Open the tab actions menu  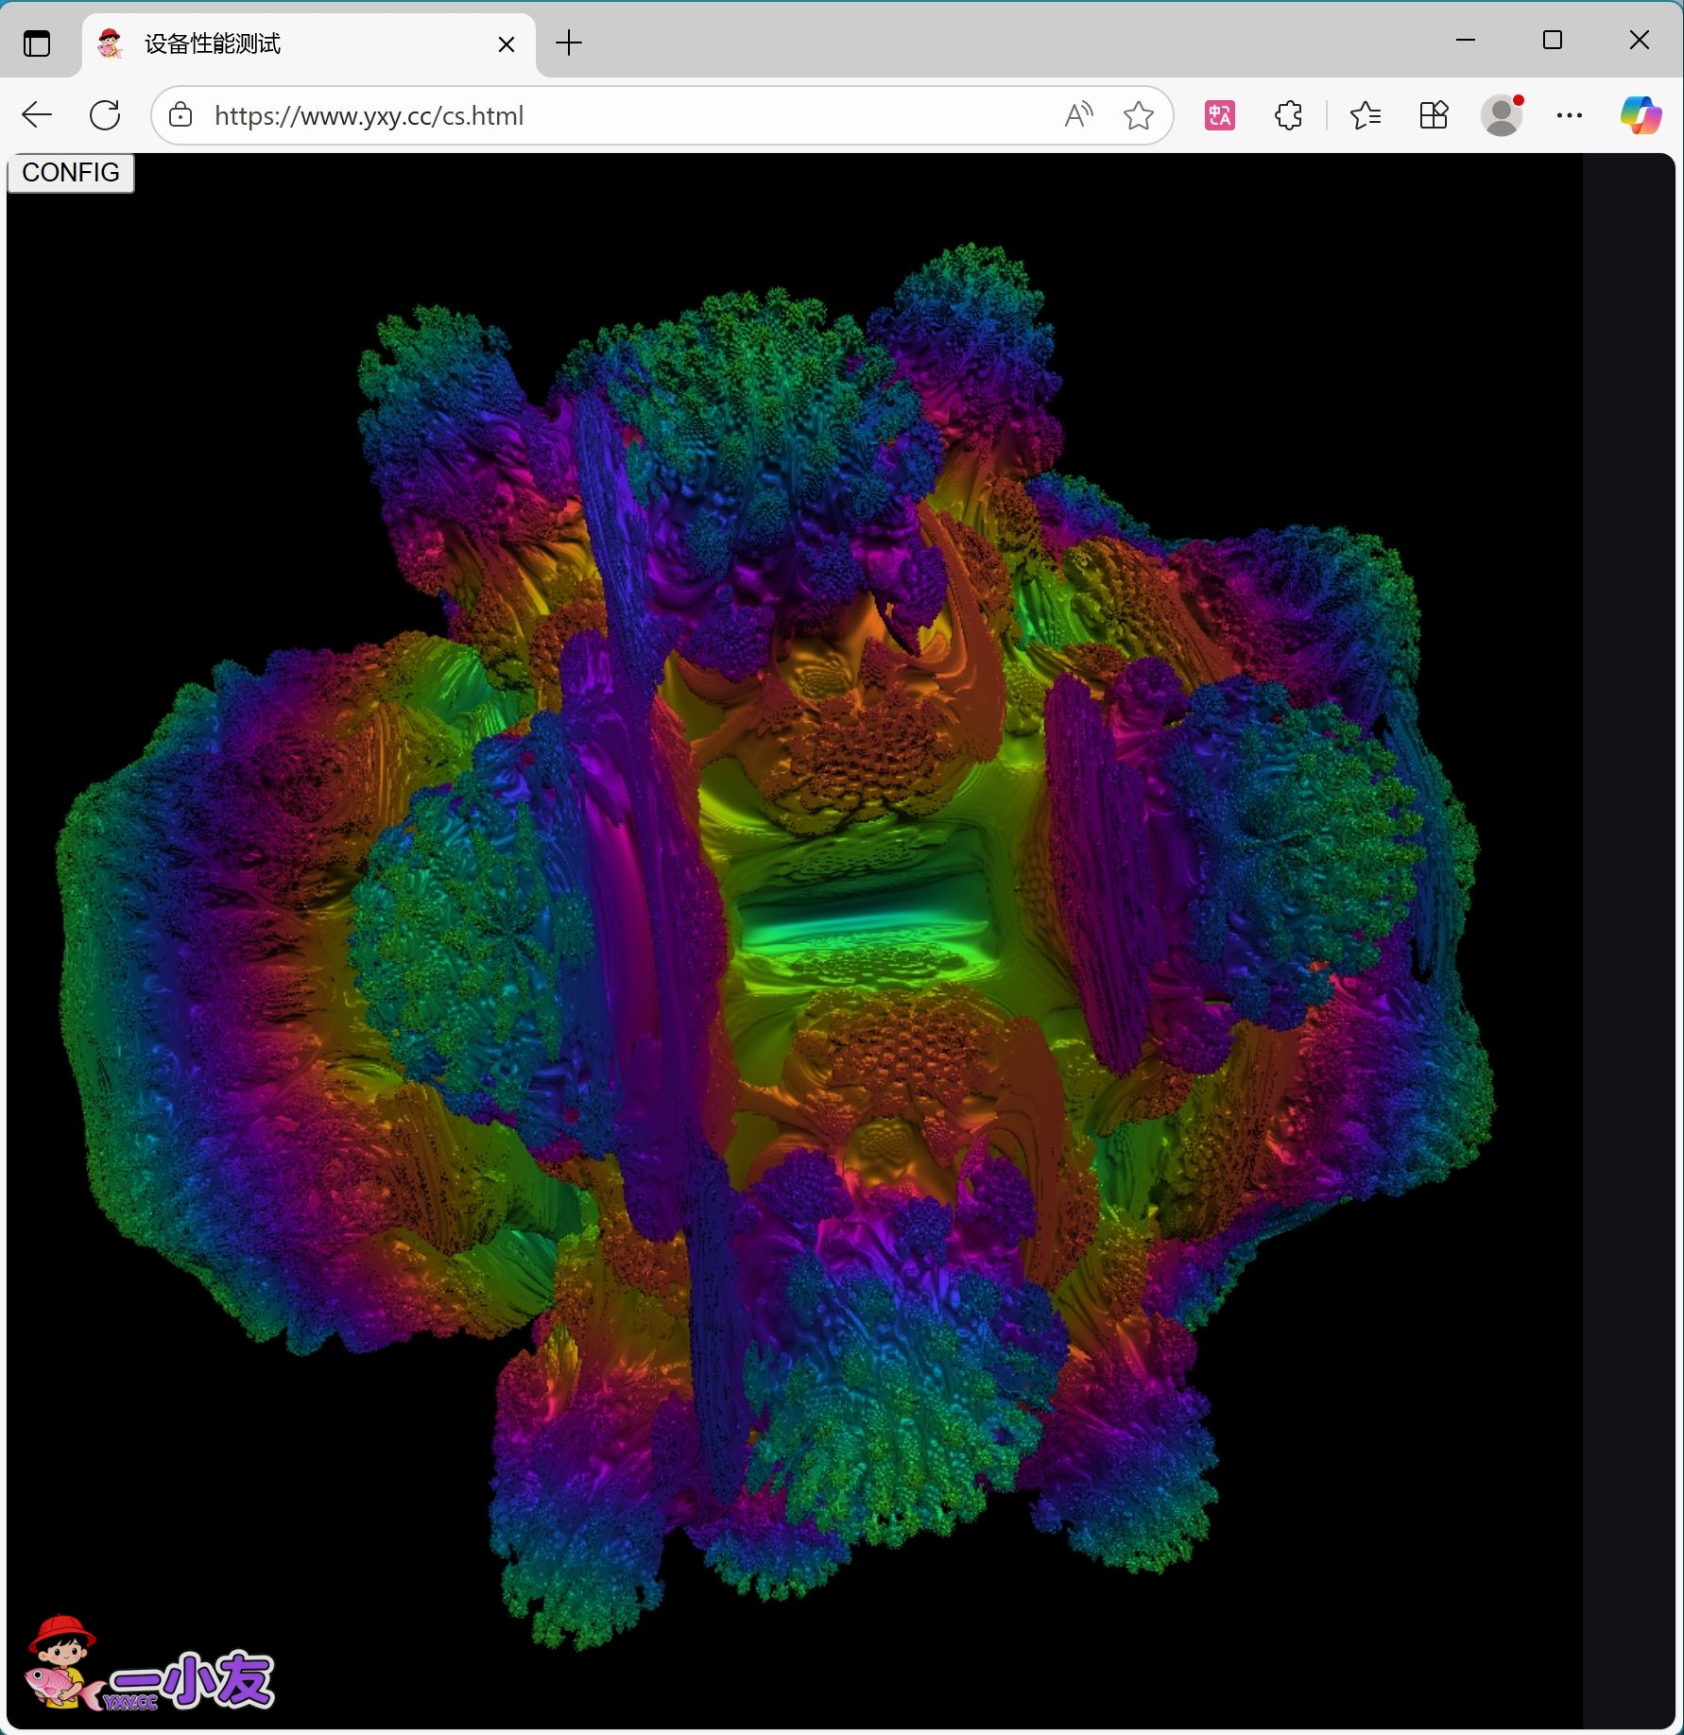coord(37,43)
